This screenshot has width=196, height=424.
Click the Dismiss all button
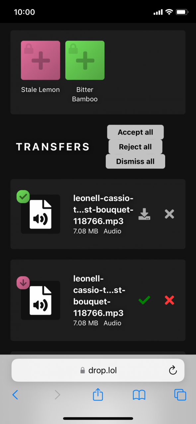135,161
